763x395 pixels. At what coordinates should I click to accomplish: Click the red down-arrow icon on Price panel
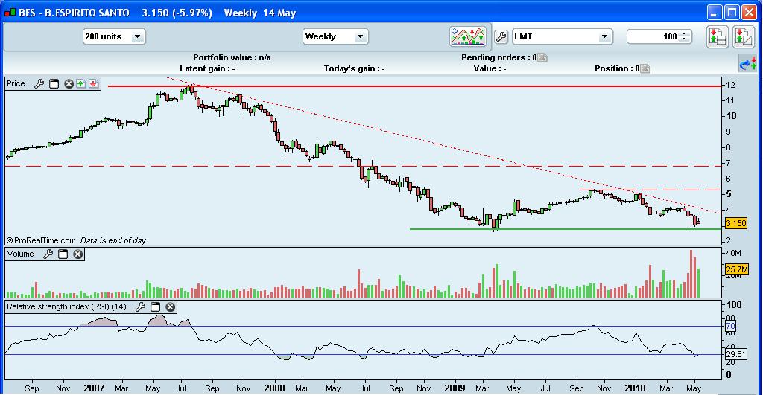click(x=93, y=83)
